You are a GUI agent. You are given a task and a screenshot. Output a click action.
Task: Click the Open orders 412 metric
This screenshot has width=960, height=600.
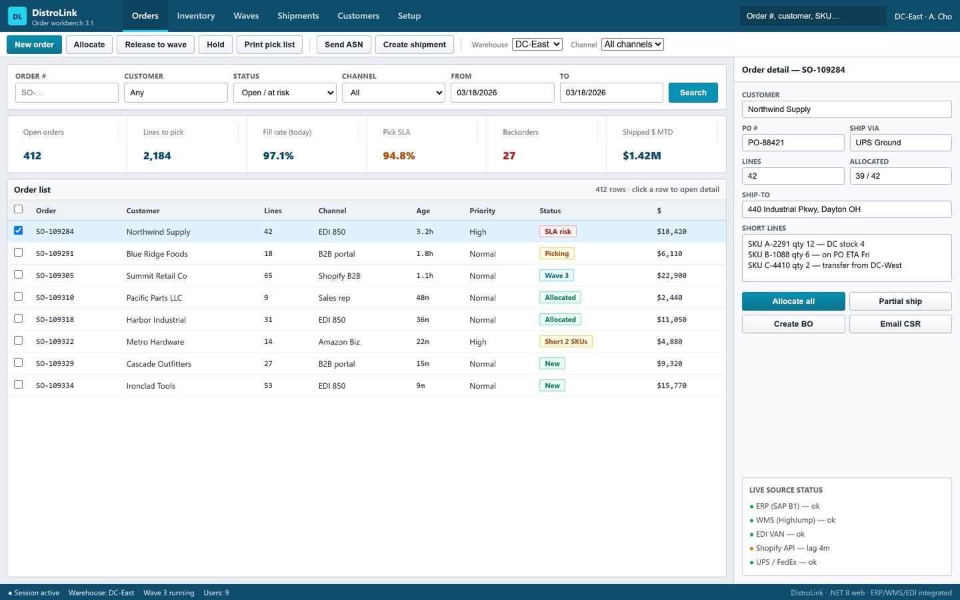pos(67,145)
